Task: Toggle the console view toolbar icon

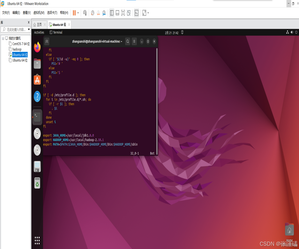Action: [x=137, y=13]
